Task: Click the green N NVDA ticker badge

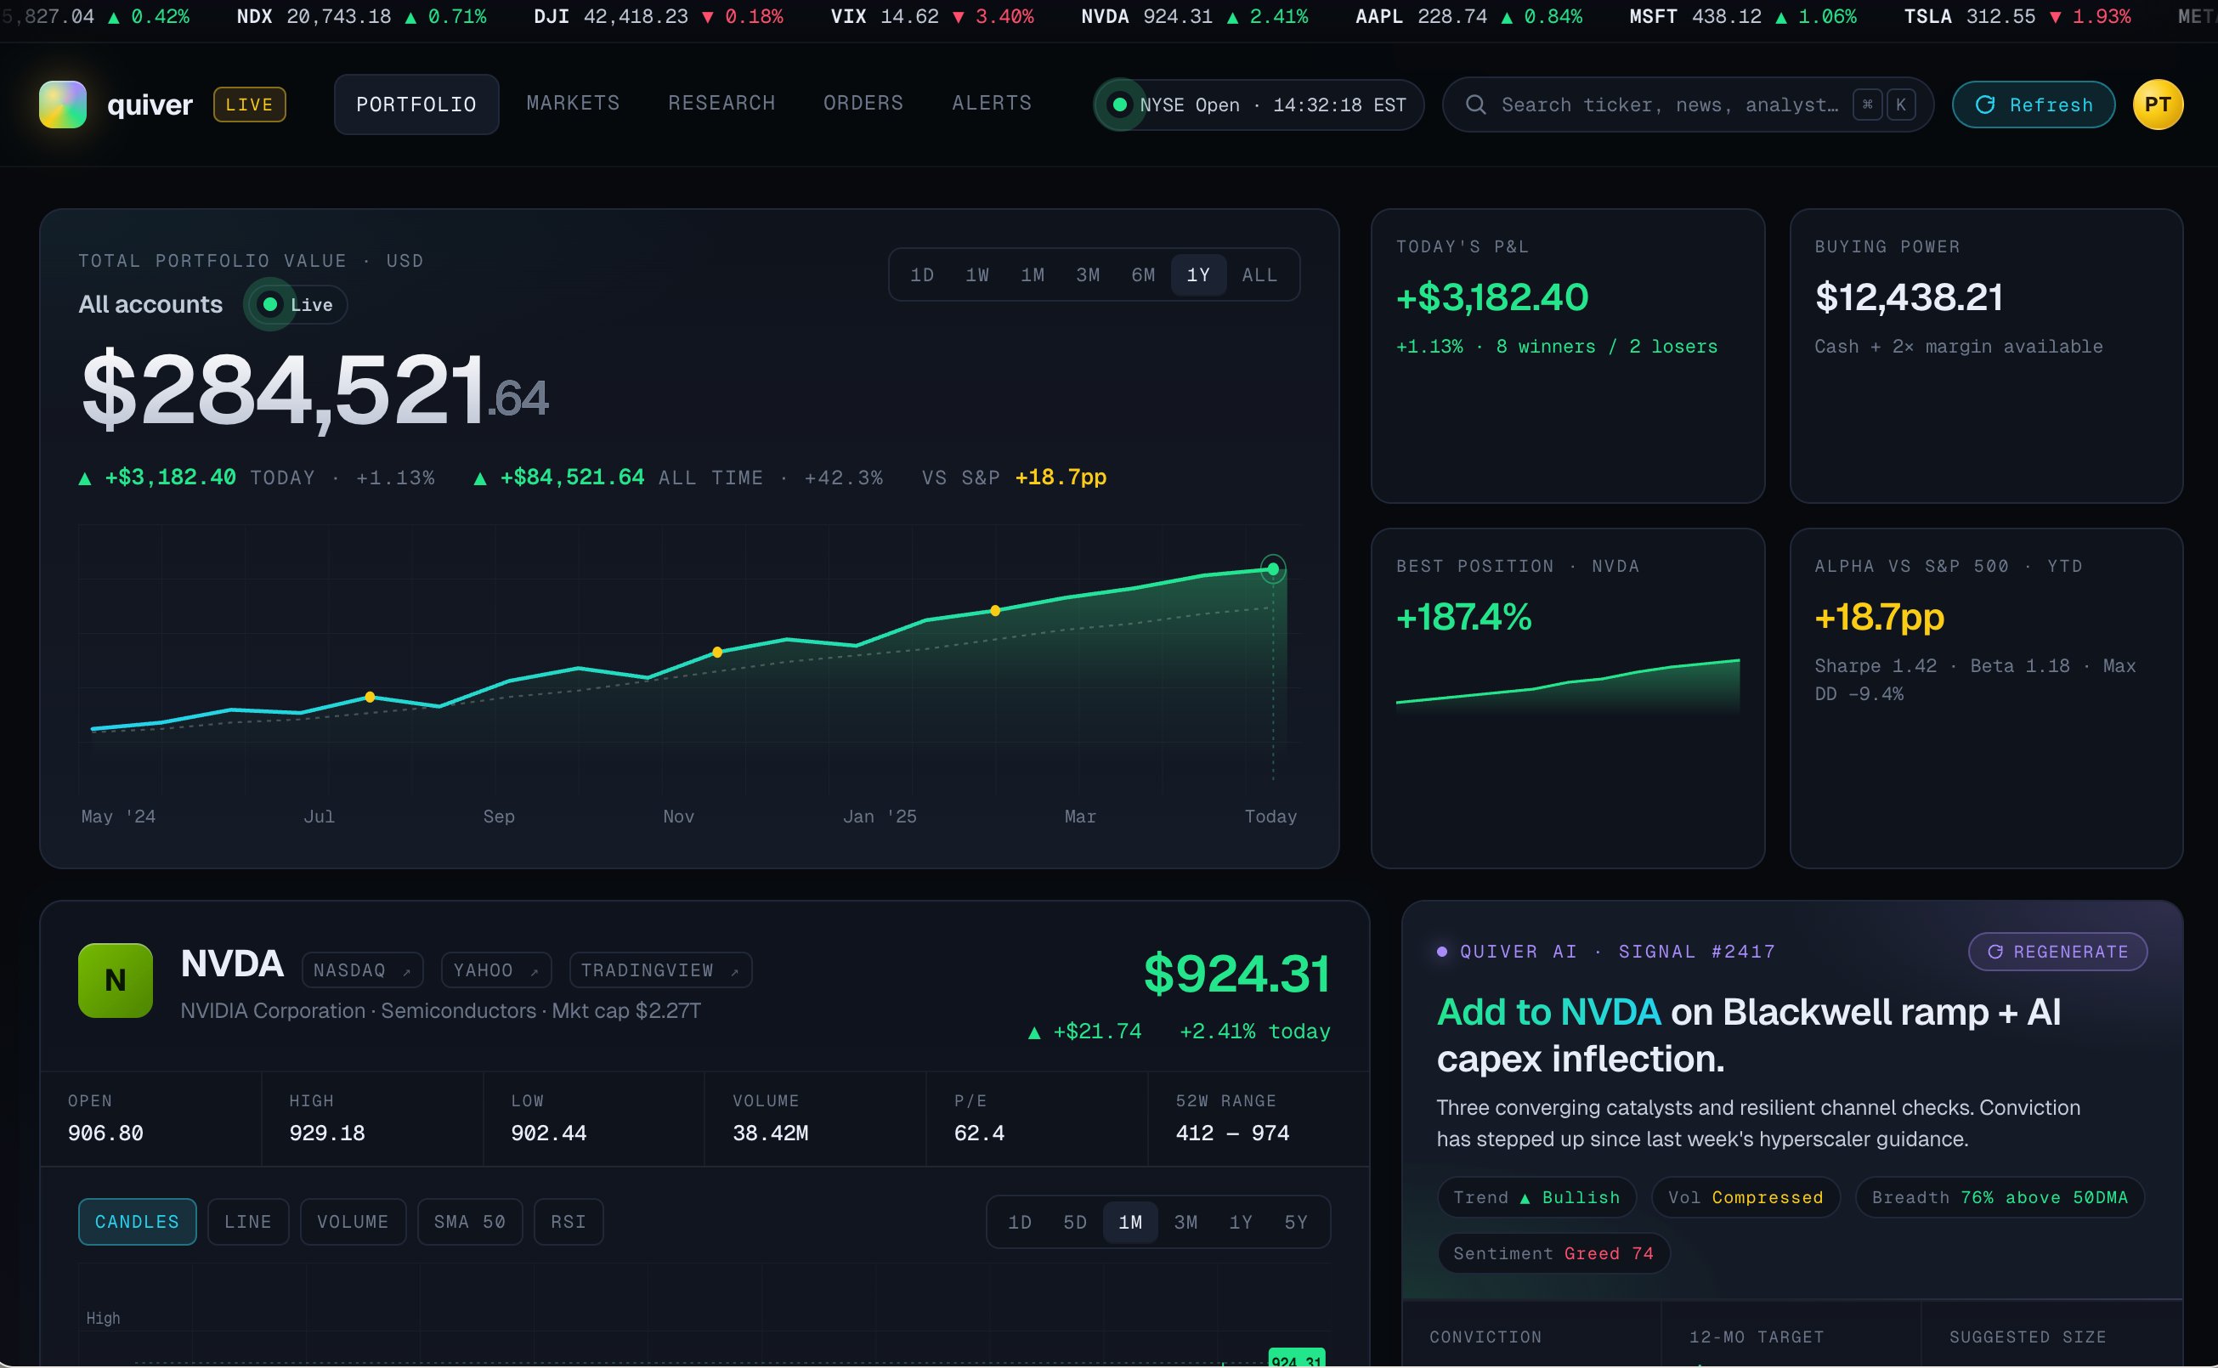Action: click(x=115, y=981)
